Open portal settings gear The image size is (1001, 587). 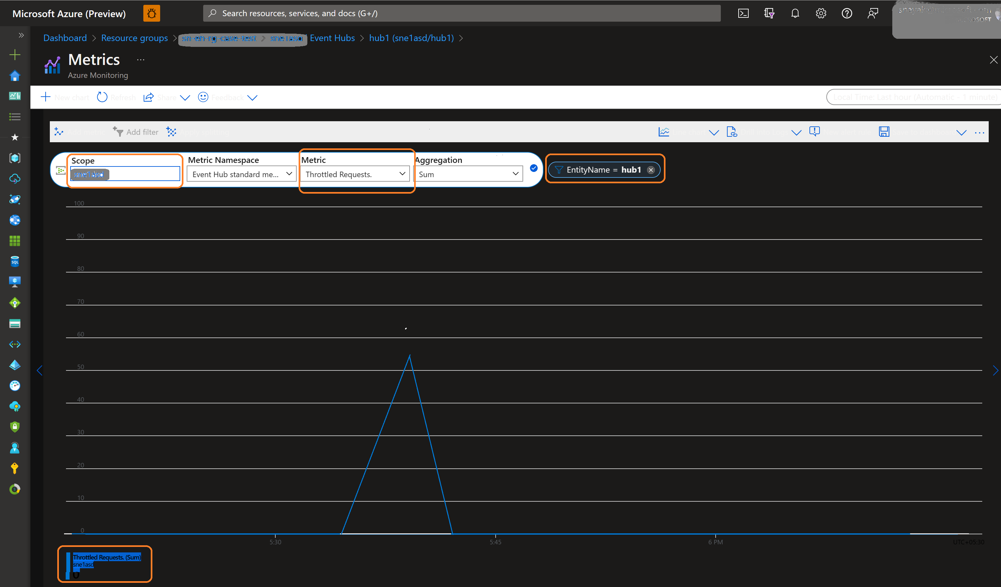[821, 14]
